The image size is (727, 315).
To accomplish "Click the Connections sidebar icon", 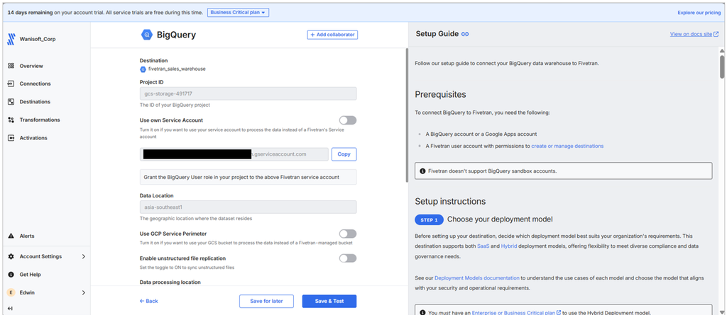I will click(11, 84).
